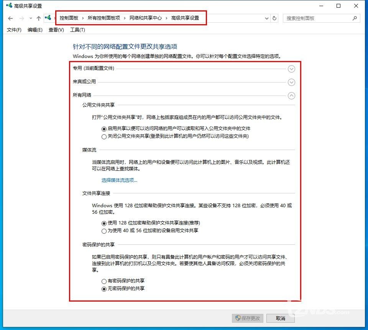
Task: Click the 媒体流 section heading
Action: [89, 150]
